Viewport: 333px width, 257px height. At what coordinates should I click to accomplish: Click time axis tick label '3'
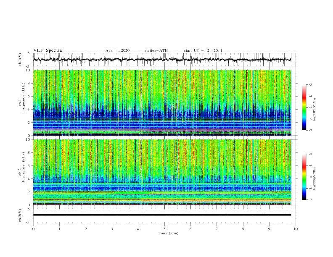[112, 229]
